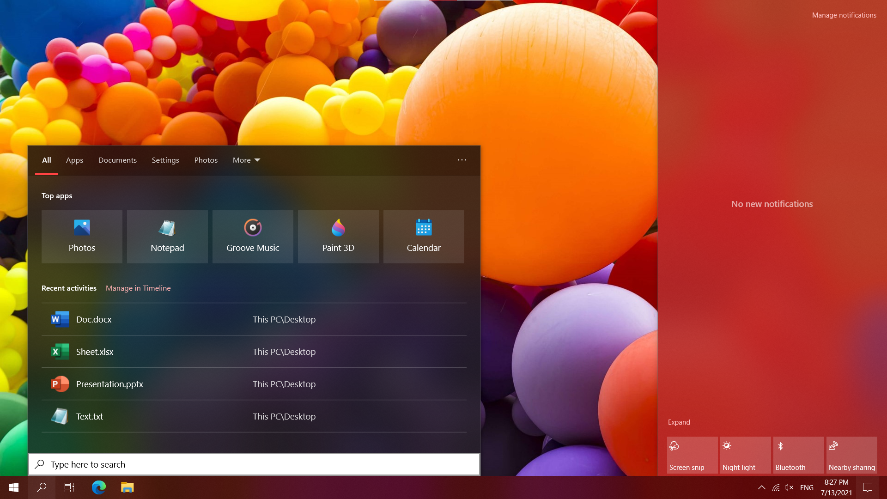Screen dimensions: 887x499
Task: Open Doc.docx recent file
Action: point(253,319)
